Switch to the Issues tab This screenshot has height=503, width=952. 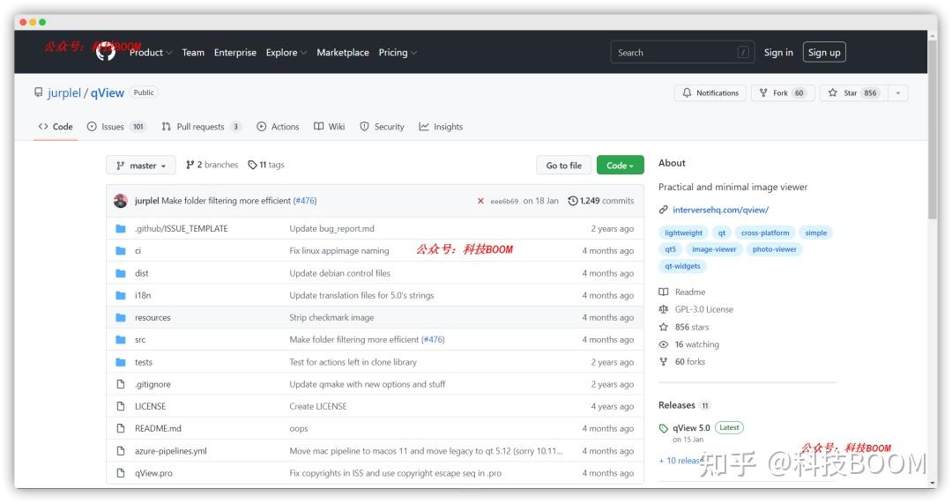coord(116,126)
